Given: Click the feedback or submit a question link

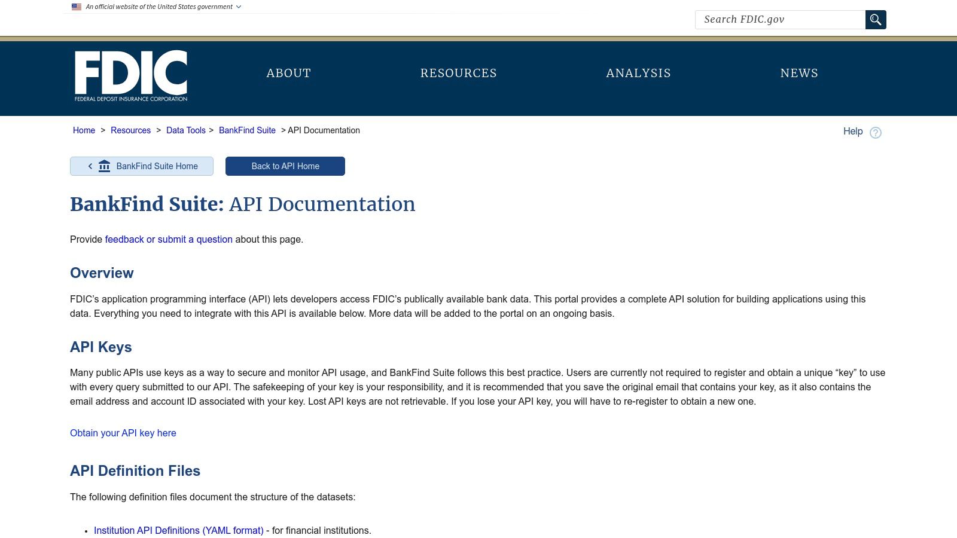Looking at the screenshot, I should point(169,239).
